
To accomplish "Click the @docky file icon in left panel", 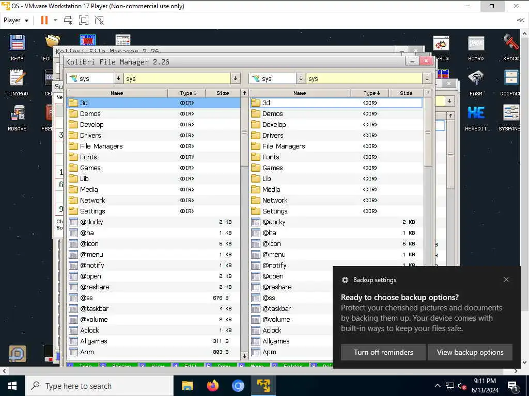I will 73,222.
